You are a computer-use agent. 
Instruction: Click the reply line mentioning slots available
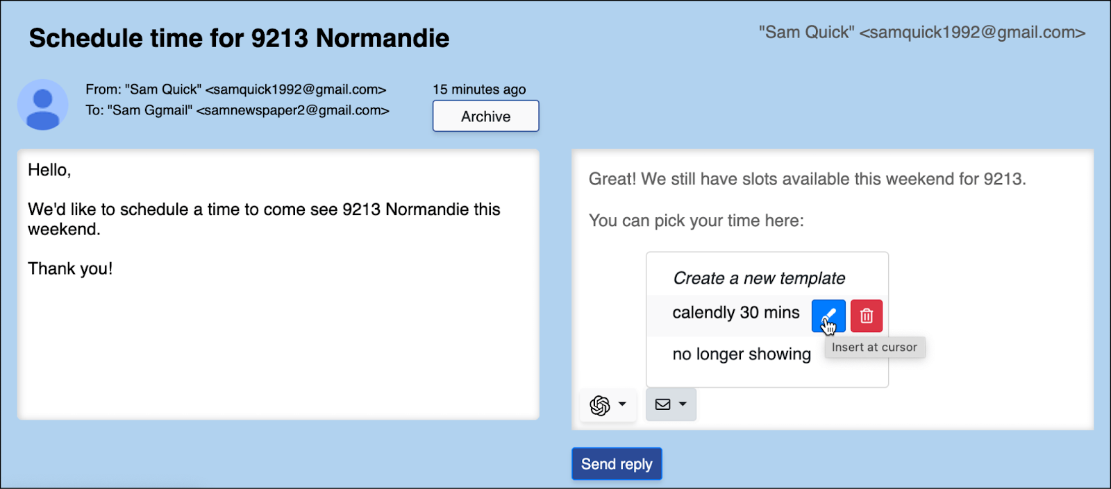(807, 179)
